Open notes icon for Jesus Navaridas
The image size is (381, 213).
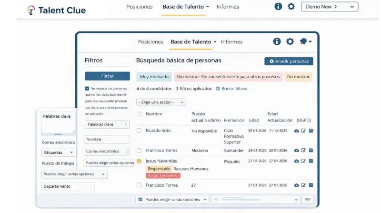tap(311, 161)
